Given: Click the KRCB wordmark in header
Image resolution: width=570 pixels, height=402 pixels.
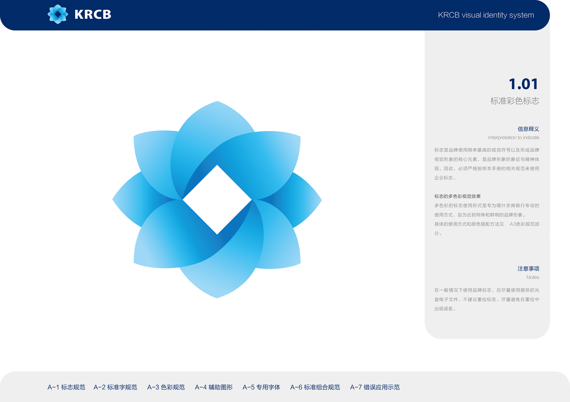Looking at the screenshot, I should click(93, 14).
